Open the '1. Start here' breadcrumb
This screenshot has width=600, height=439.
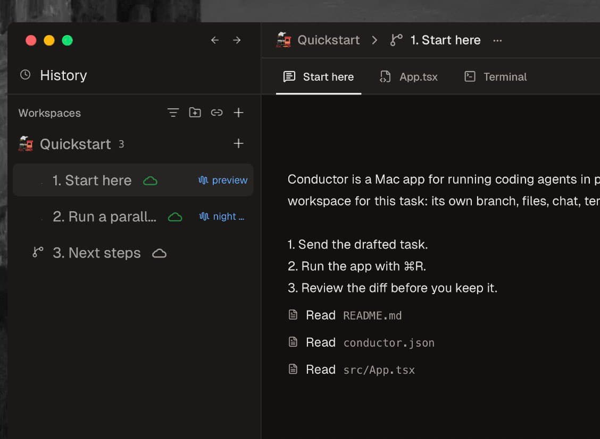pos(445,40)
